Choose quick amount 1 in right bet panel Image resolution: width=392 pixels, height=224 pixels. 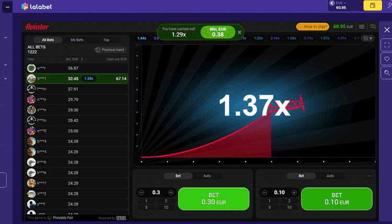coord(270,201)
